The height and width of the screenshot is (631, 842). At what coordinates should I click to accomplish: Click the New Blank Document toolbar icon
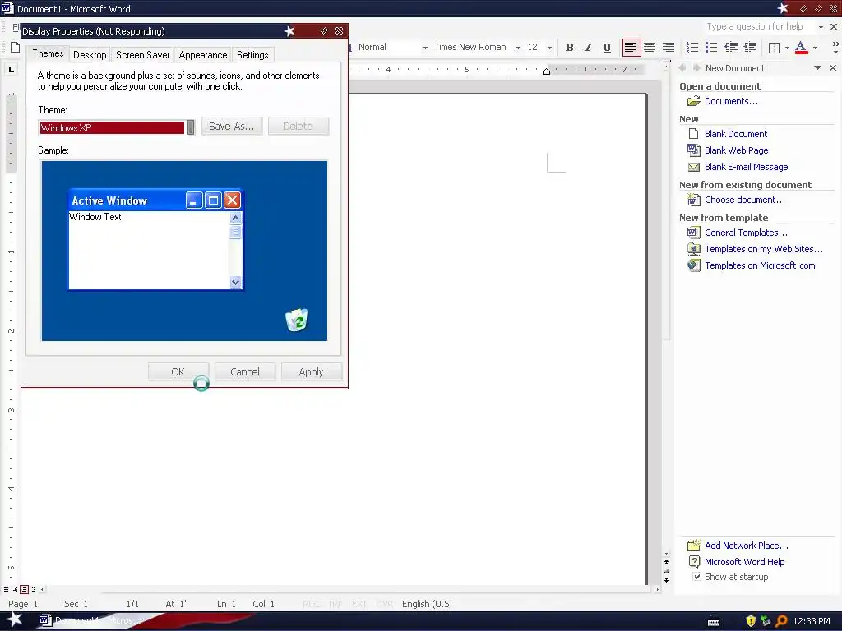[15, 47]
